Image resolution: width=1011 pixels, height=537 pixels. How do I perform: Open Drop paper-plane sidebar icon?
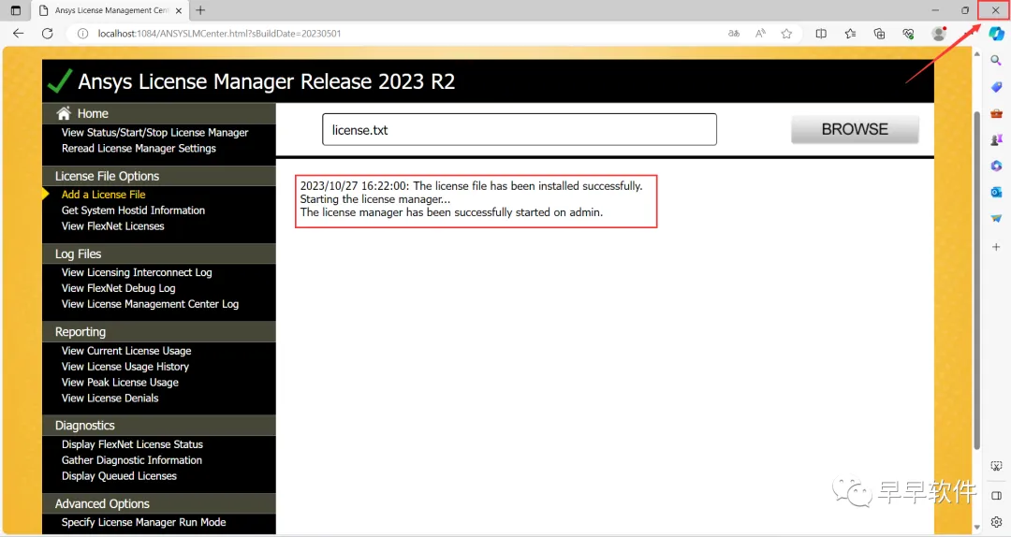[x=996, y=219]
